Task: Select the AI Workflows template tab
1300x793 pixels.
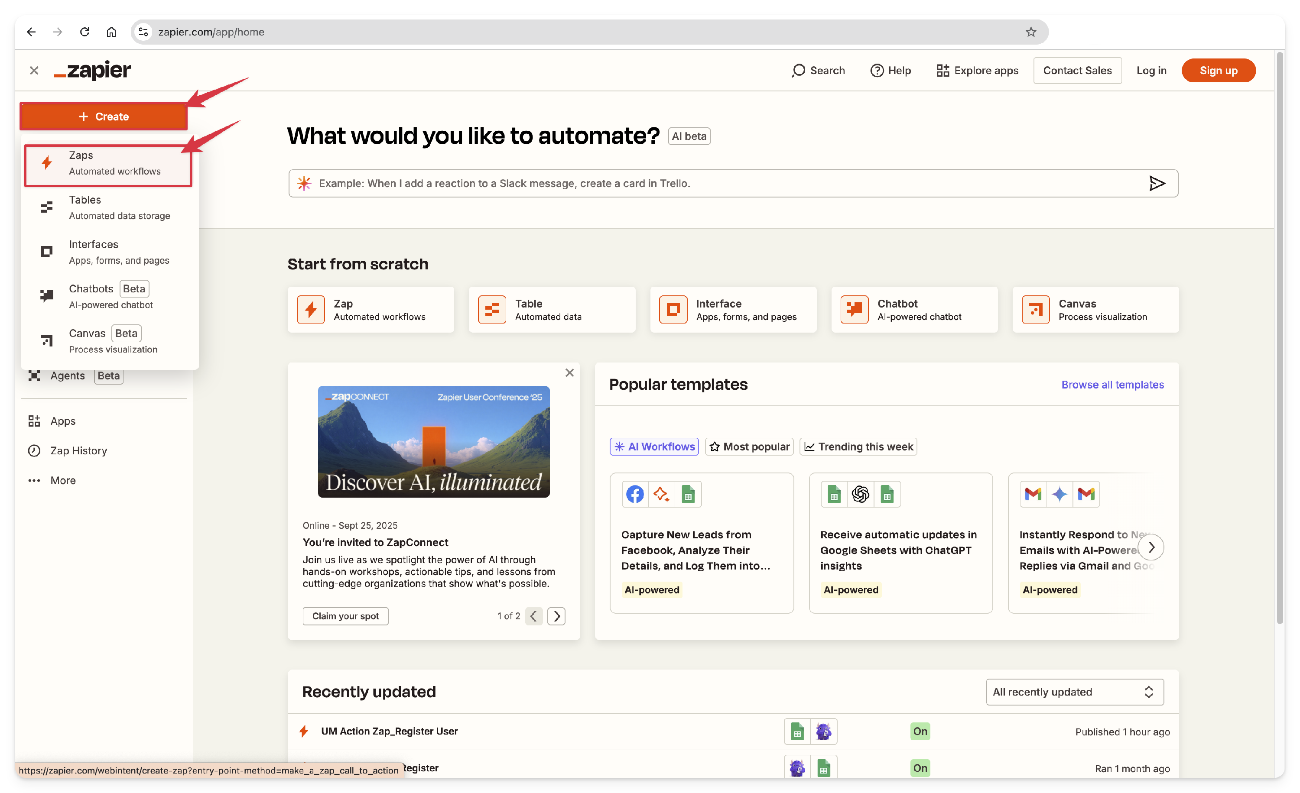Action: point(654,447)
